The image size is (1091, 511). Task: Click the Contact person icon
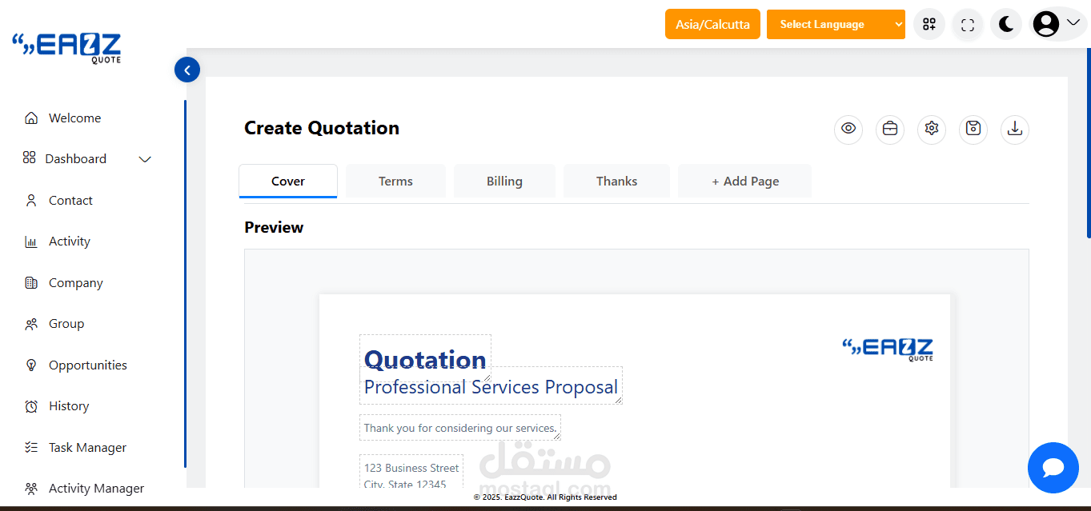click(x=31, y=201)
